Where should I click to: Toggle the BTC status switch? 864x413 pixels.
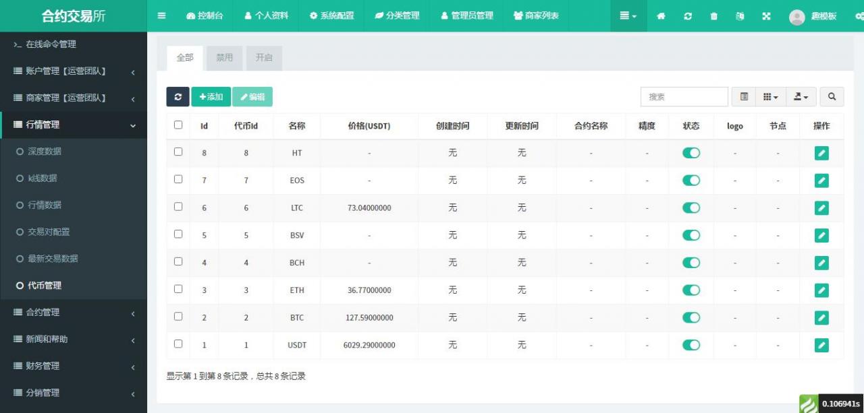691,318
